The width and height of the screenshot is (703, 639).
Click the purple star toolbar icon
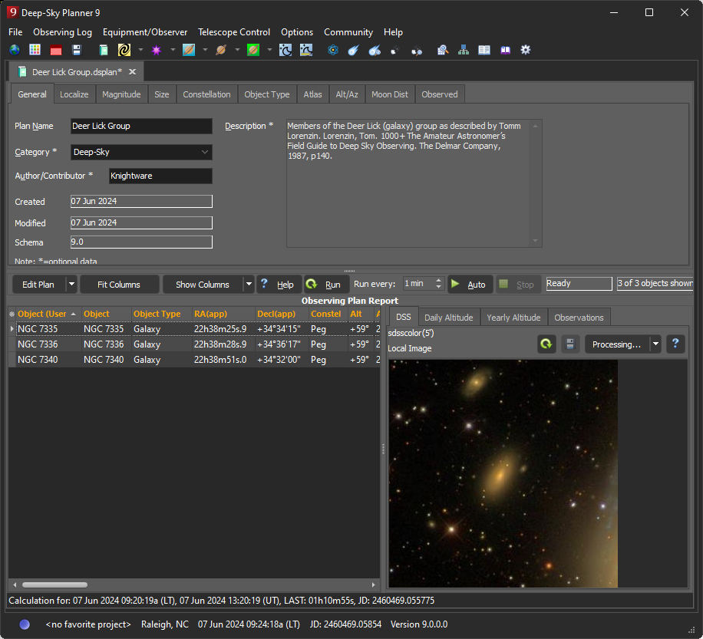point(157,50)
